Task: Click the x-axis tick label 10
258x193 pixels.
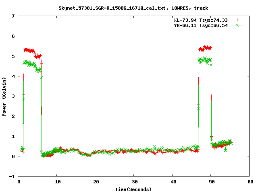Action: pos(58,182)
